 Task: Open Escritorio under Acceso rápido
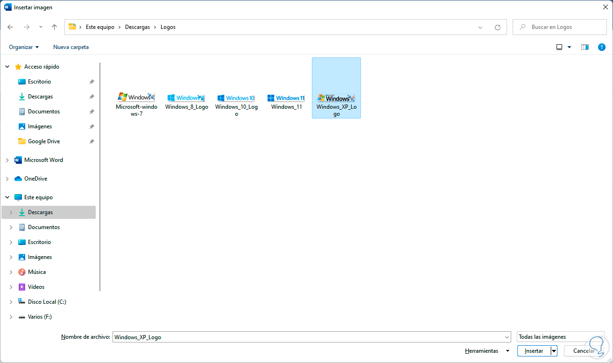tap(39, 82)
